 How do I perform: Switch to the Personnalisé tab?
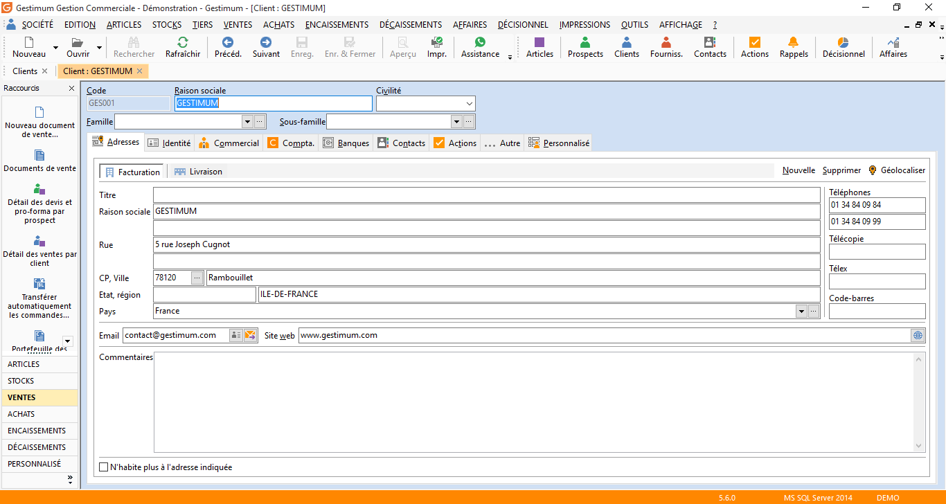559,143
